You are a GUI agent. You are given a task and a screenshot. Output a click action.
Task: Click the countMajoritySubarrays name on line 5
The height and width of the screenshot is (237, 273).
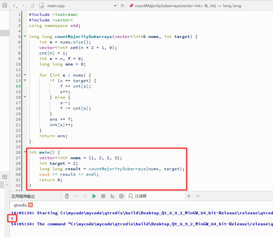83,37
